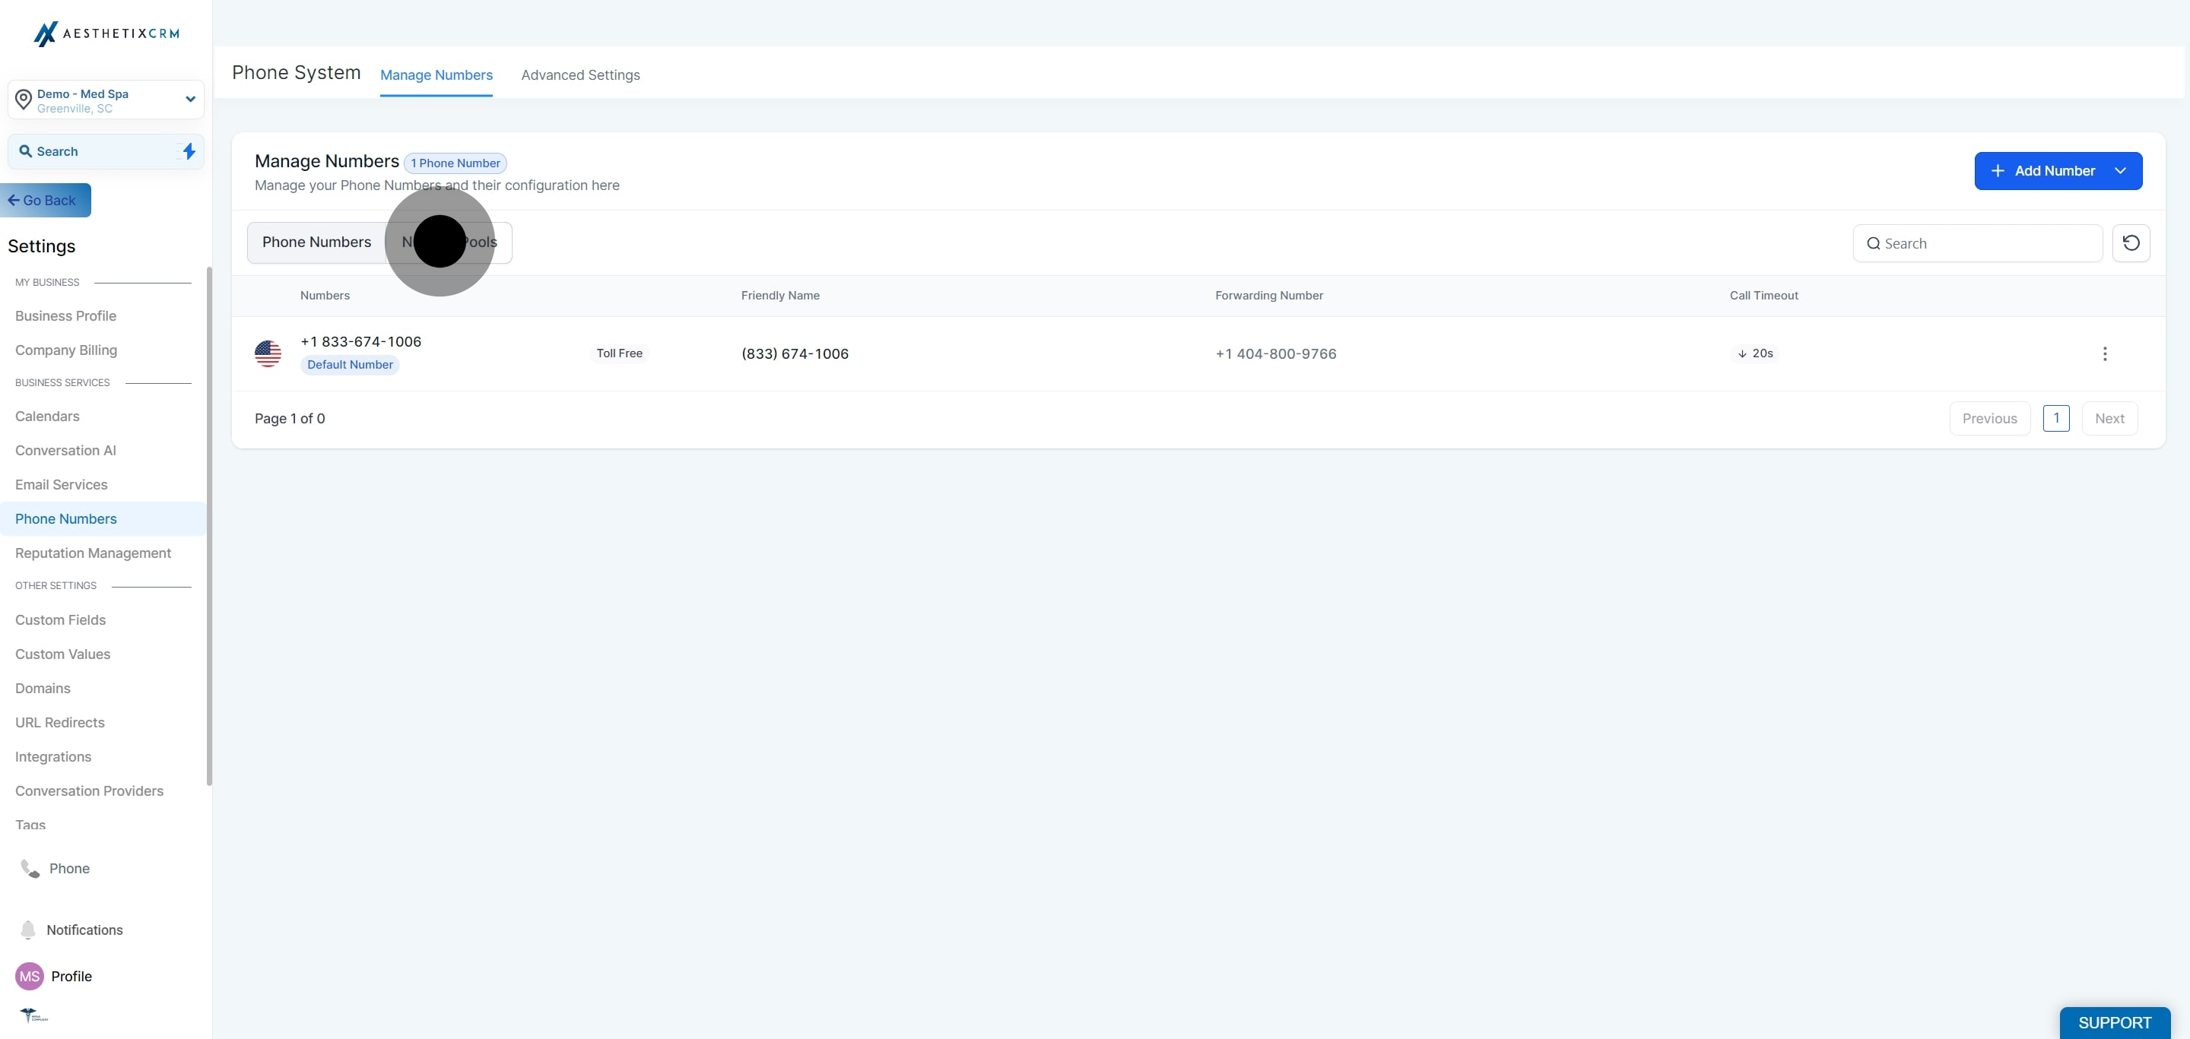This screenshot has width=2190, height=1039.
Task: Open the Demo - Med Spa location selector
Action: 106,100
